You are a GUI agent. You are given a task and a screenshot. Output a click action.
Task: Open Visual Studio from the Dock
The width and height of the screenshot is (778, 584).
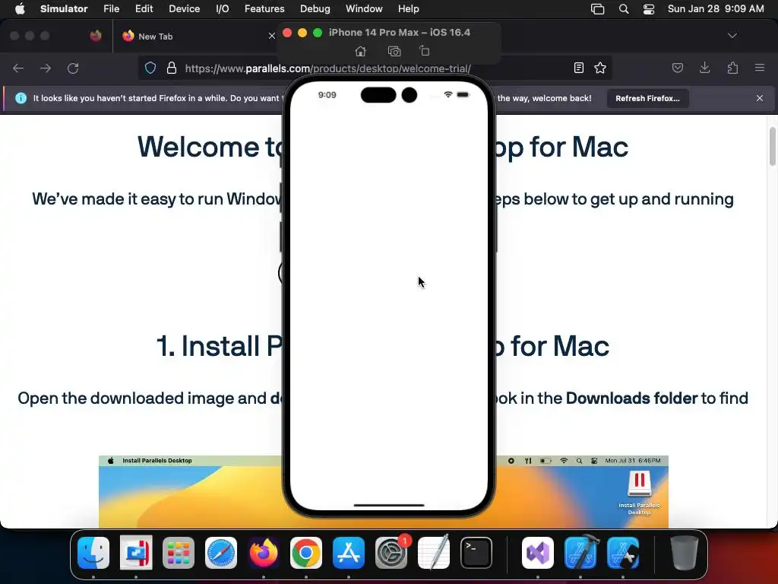(538, 553)
